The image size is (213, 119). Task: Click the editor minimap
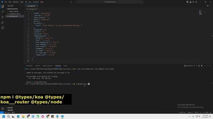[x=202, y=13]
